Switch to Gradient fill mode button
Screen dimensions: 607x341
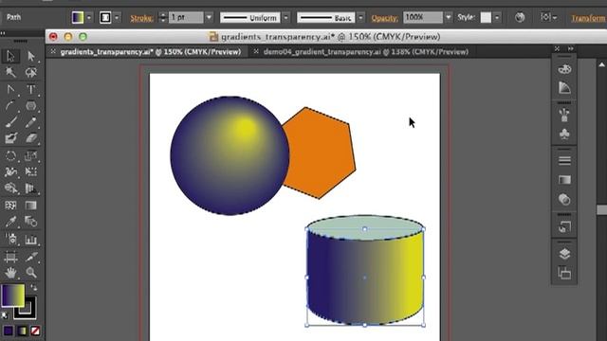click(22, 331)
